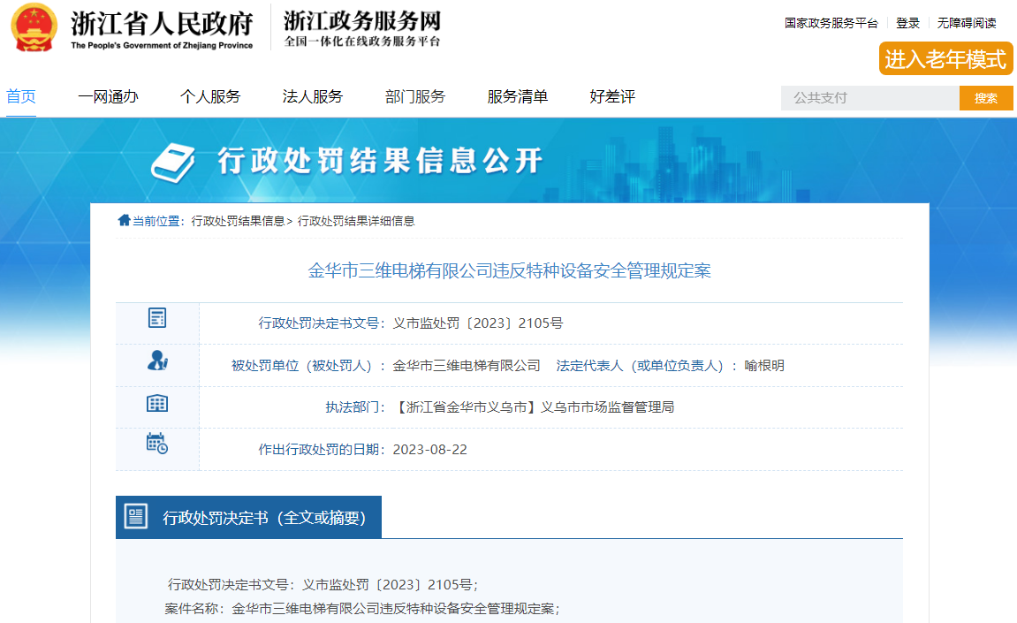
Task: Click the calendar clock icon beside penalty date
Action: click(157, 444)
